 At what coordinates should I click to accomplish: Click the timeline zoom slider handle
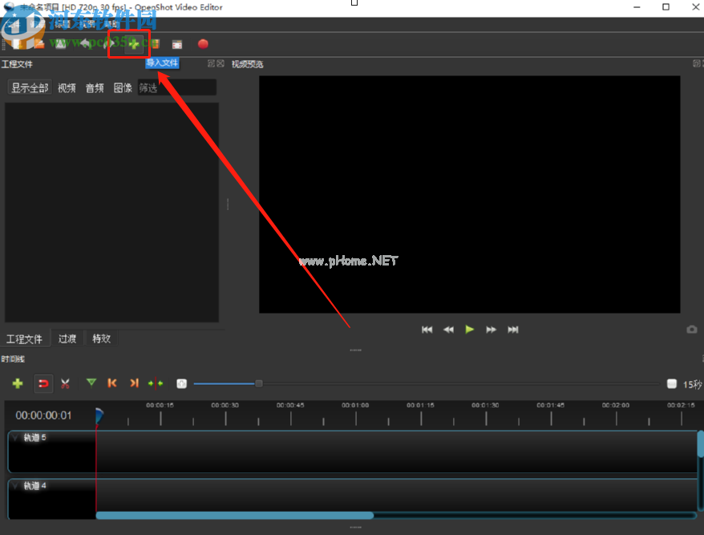(x=259, y=383)
